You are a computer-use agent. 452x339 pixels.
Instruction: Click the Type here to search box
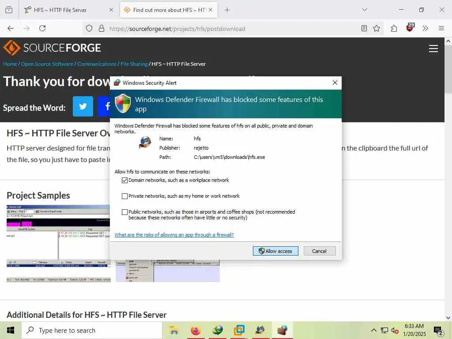tap(92, 330)
